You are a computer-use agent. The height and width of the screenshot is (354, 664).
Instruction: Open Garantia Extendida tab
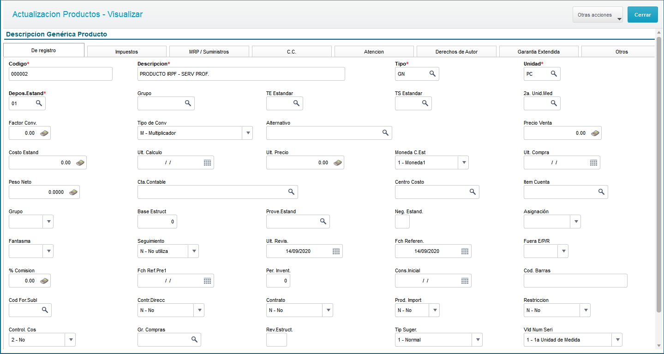click(x=539, y=52)
